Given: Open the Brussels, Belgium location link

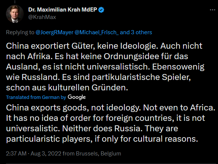Looking at the screenshot, I should pyautogui.click(x=98, y=154).
